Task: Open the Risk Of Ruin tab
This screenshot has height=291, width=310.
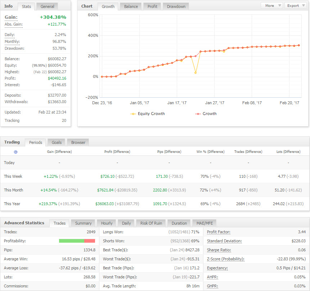Action: 151,223
